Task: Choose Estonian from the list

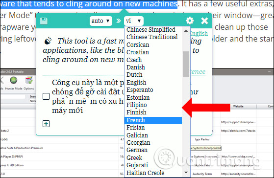Action: tap(153, 97)
